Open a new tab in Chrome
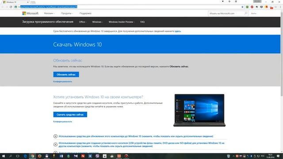 point(33,2)
